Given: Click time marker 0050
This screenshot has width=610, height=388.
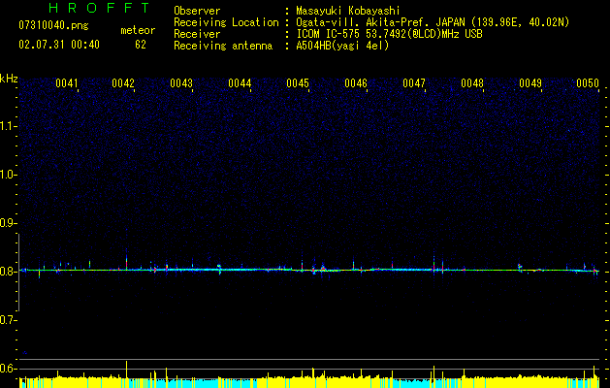Looking at the screenshot, I should (x=588, y=83).
